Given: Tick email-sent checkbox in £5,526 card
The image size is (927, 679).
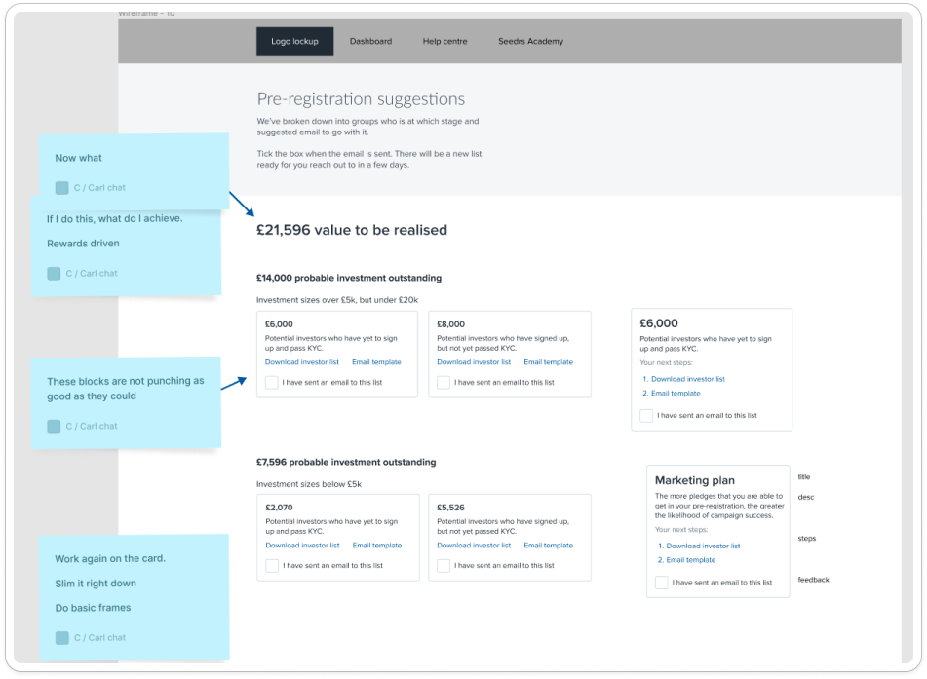Looking at the screenshot, I should click(444, 566).
